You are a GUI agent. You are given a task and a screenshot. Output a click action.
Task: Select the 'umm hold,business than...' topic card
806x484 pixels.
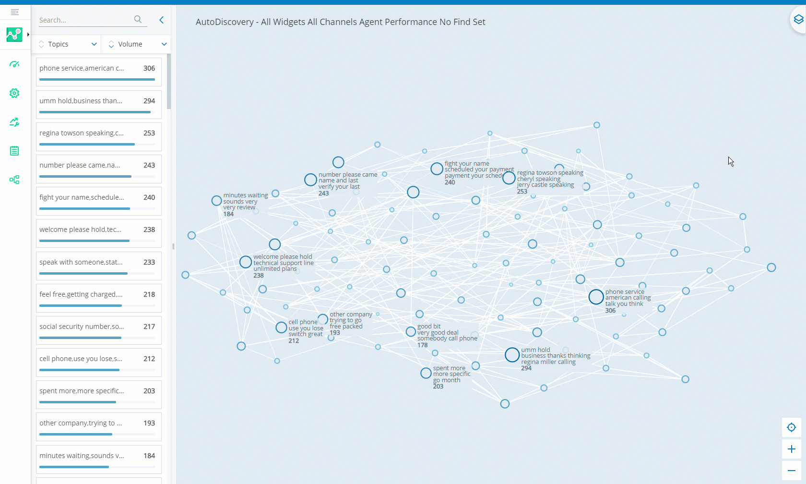(x=99, y=105)
